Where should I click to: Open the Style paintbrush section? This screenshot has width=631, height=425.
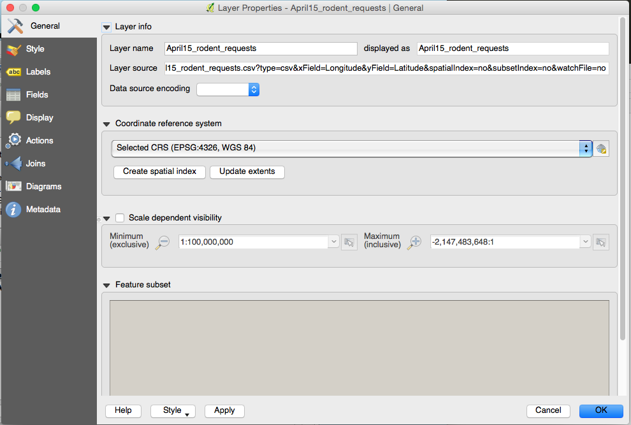pyautogui.click(x=34, y=49)
